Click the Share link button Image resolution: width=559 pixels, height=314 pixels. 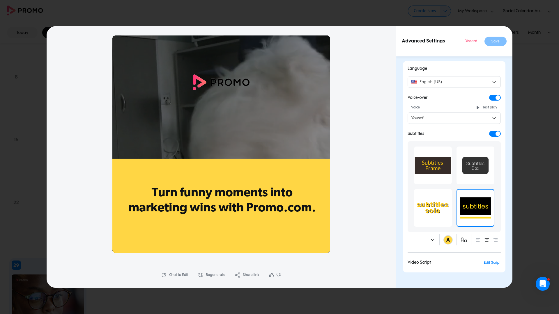(x=247, y=275)
